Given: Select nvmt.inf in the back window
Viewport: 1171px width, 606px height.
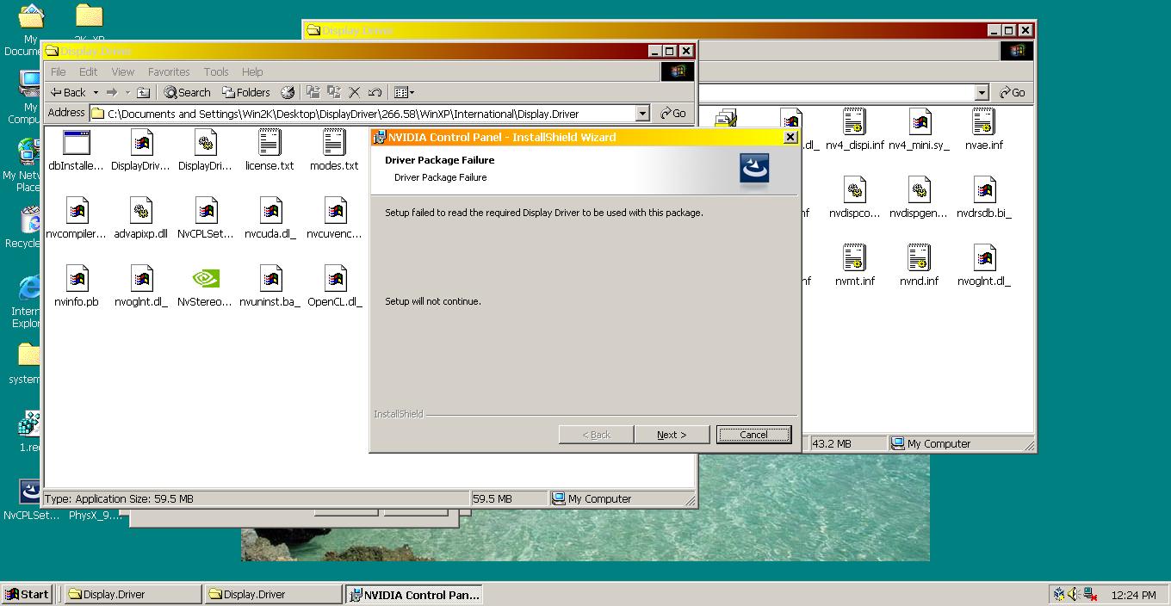Looking at the screenshot, I should (855, 266).
